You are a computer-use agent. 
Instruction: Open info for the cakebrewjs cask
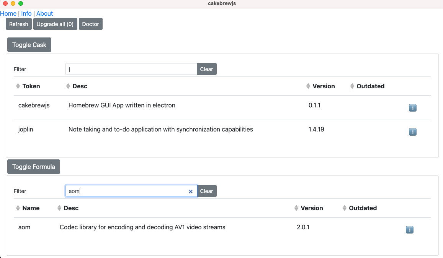pyautogui.click(x=412, y=108)
